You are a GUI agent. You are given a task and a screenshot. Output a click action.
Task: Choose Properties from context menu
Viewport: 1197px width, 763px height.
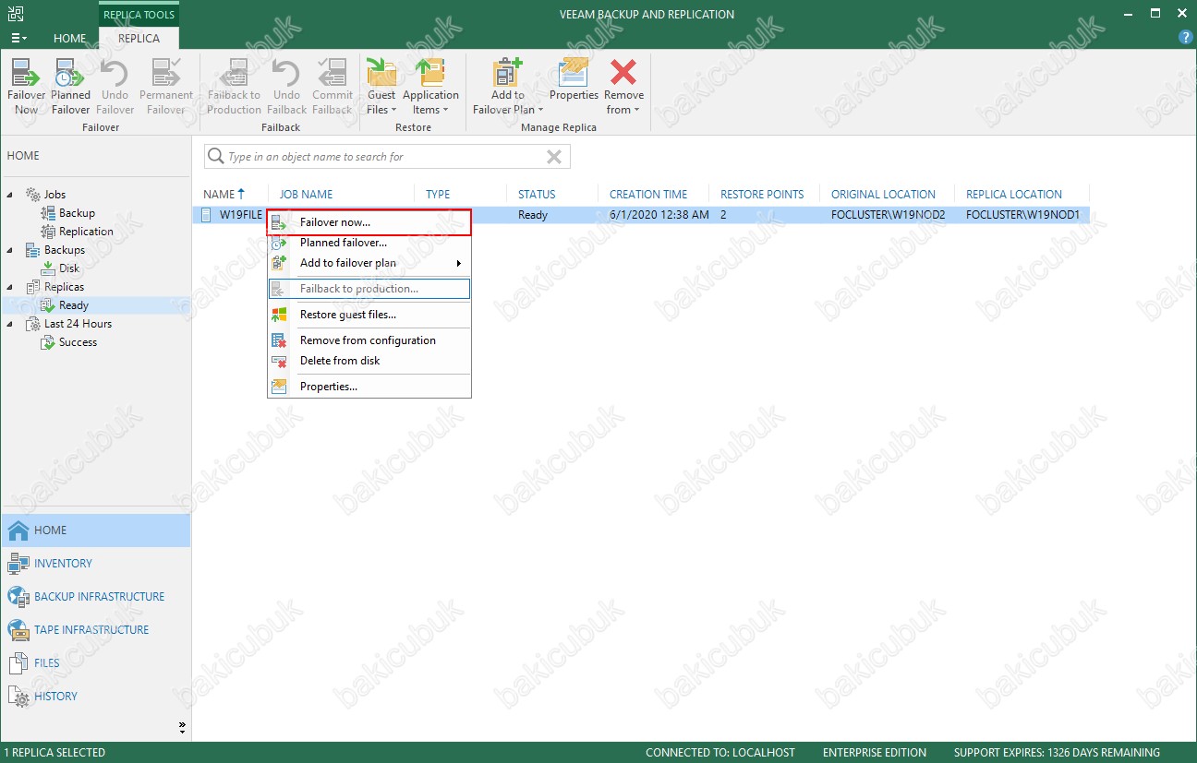369,387
